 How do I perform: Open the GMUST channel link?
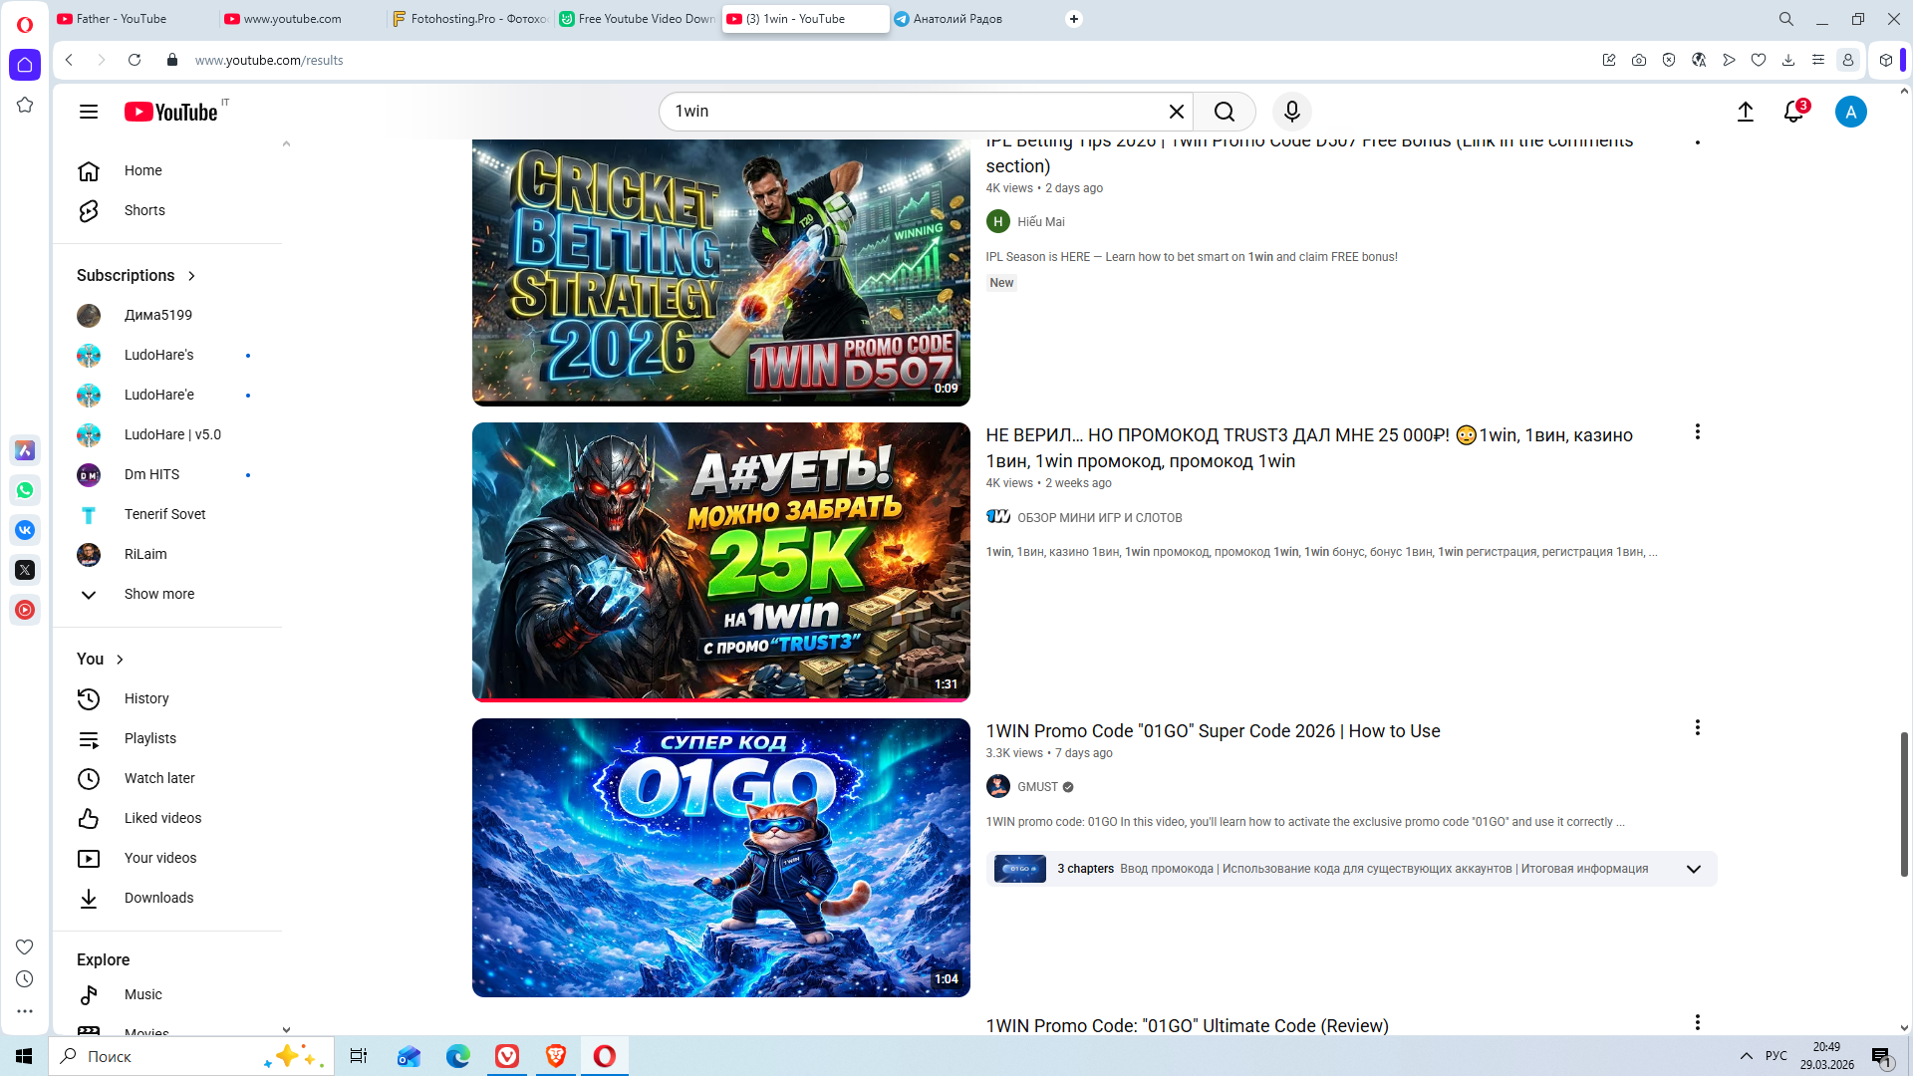1036,787
